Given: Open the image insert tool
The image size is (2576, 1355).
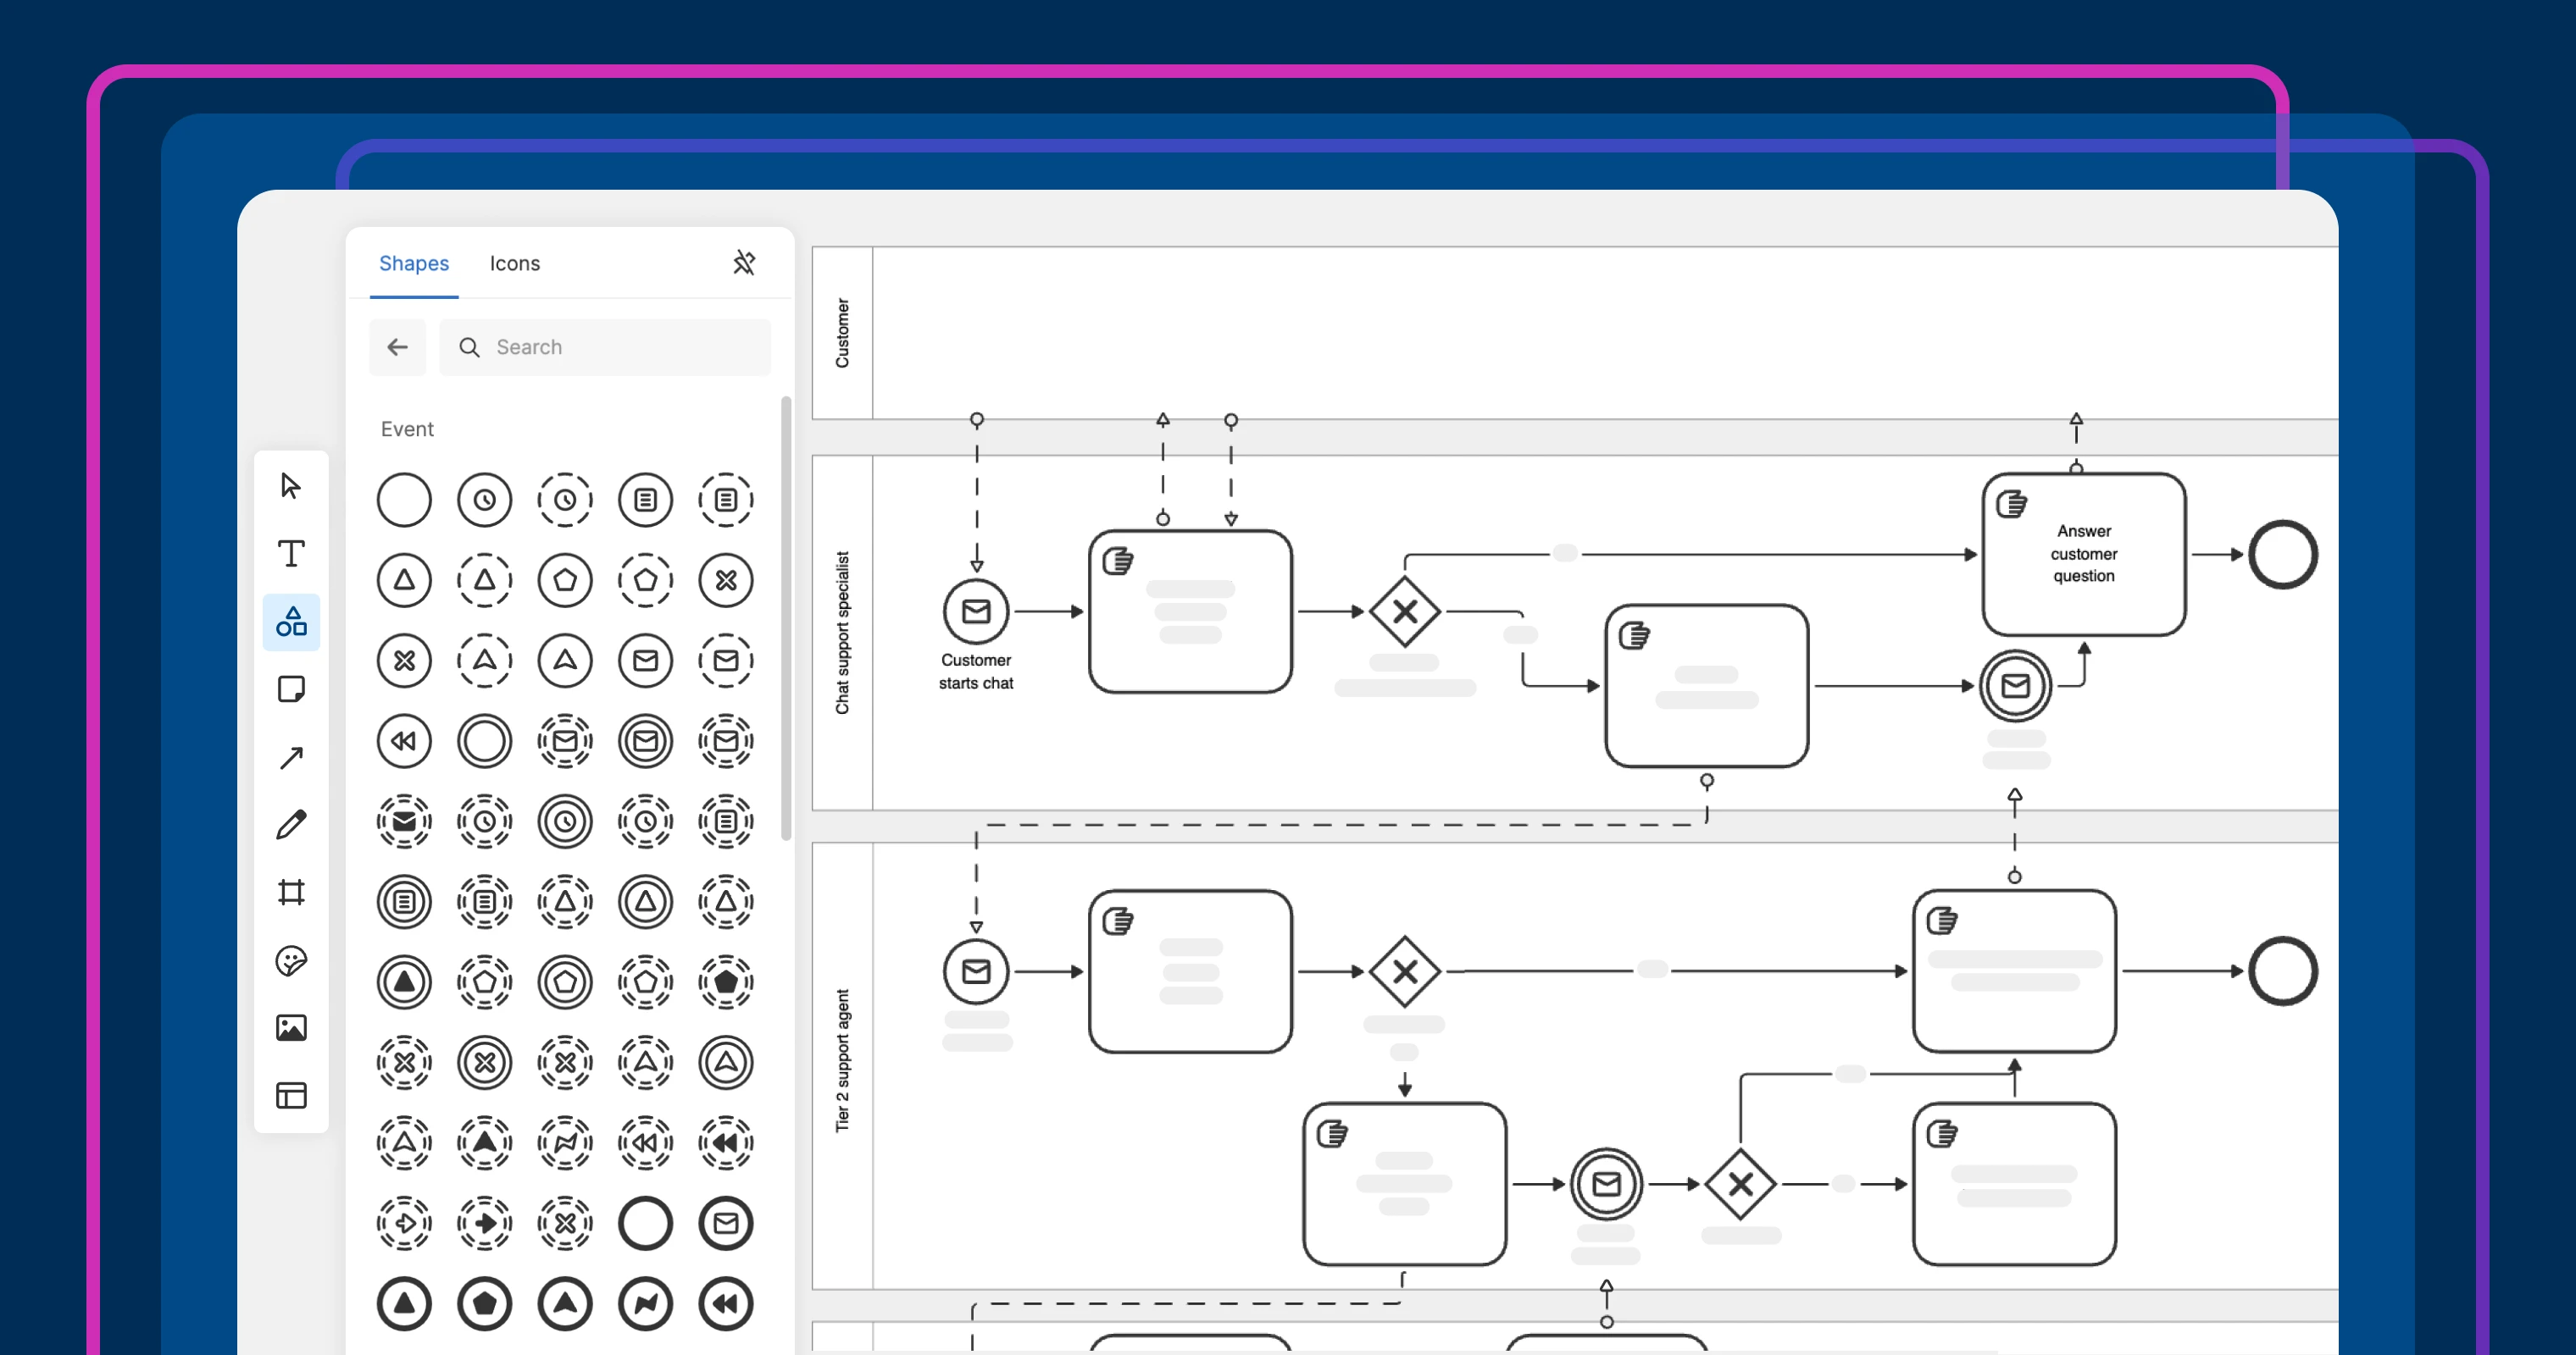Looking at the screenshot, I should [291, 1028].
